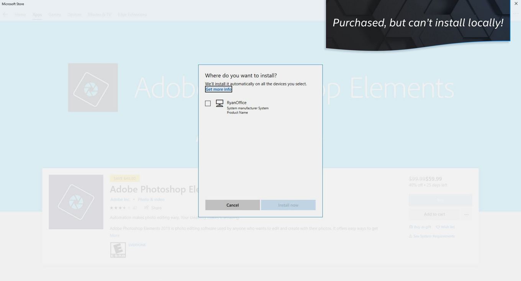Click the ESRB Everyone rating badge
The image size is (521, 281).
click(118, 250)
